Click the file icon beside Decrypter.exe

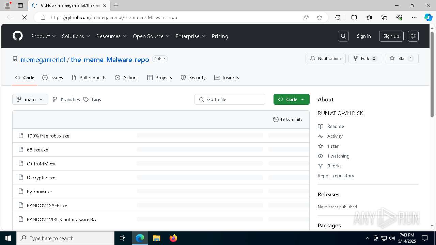pos(21,178)
